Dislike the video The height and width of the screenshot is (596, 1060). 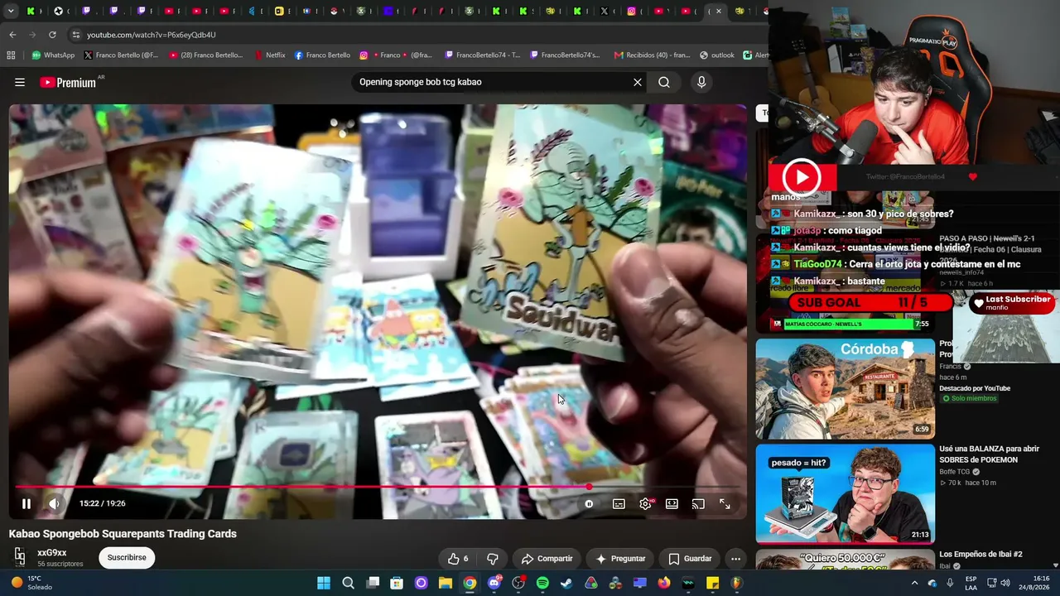pyautogui.click(x=493, y=559)
